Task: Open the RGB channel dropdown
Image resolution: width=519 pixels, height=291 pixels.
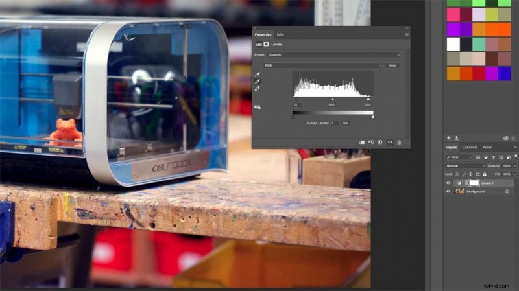Action: pyautogui.click(x=322, y=65)
